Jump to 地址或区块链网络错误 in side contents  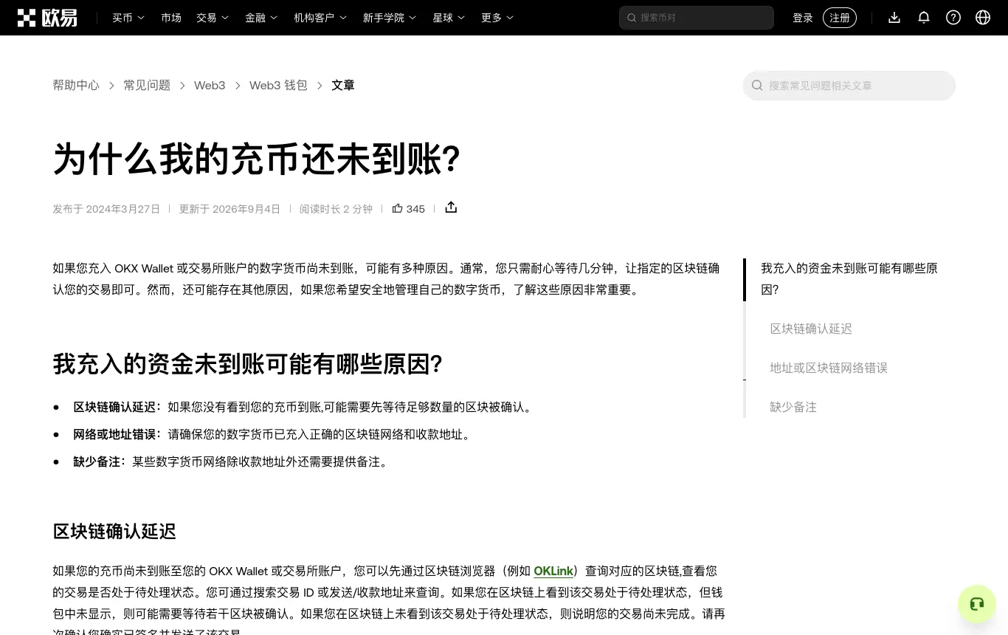click(829, 368)
